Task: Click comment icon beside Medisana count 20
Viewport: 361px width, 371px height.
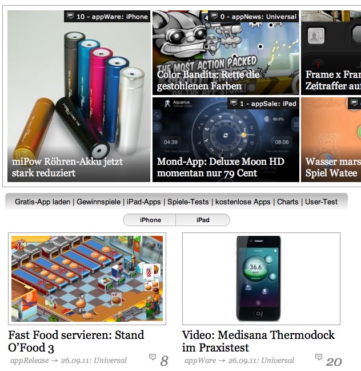Action: click(319, 357)
